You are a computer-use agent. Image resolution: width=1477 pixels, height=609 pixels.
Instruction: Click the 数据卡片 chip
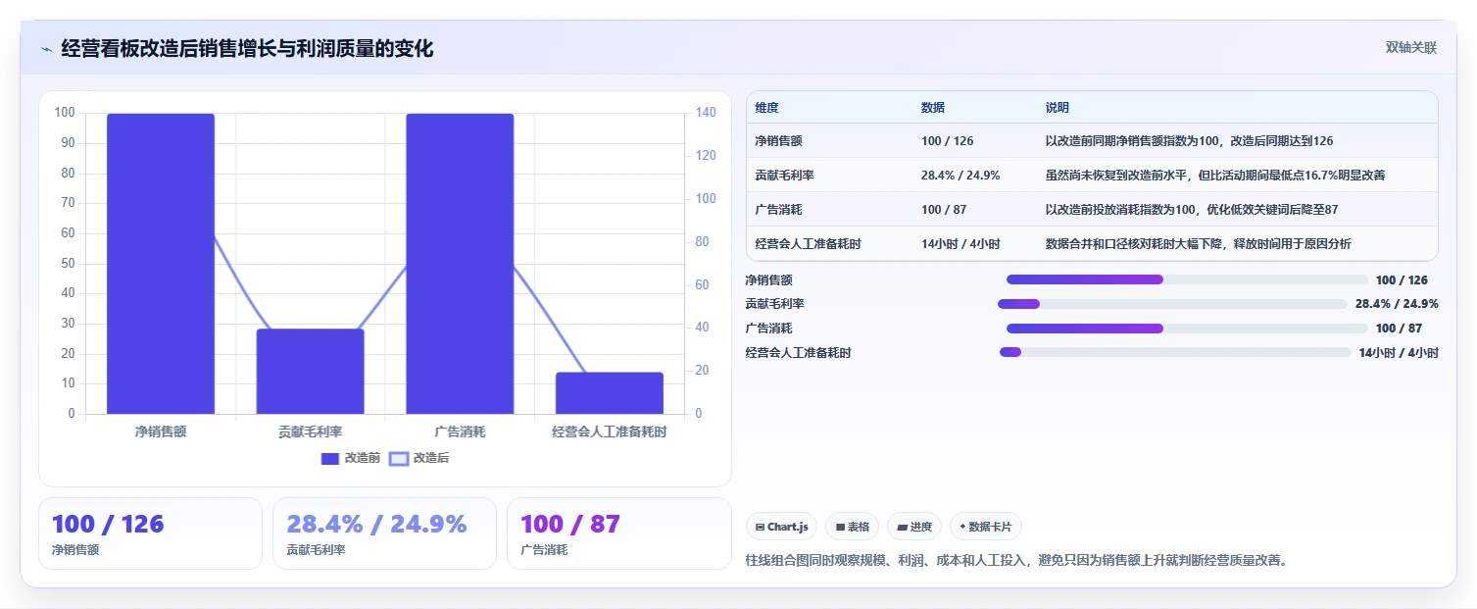986,527
